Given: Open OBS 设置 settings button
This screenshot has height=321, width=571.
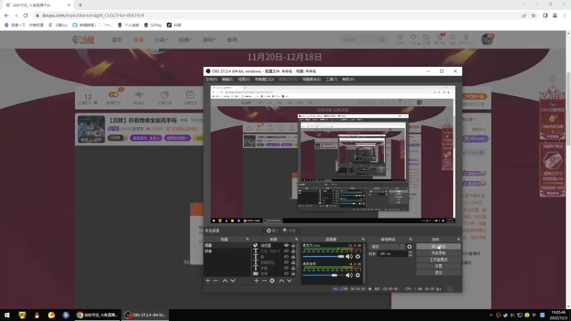Looking at the screenshot, I should click(438, 266).
